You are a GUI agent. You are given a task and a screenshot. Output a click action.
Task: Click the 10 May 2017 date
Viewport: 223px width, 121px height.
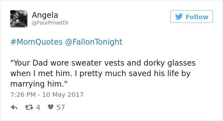(63, 95)
